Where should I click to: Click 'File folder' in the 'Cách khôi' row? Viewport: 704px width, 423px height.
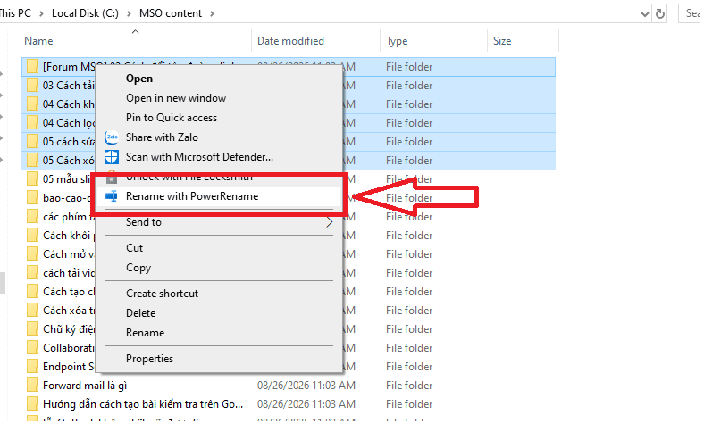point(409,236)
